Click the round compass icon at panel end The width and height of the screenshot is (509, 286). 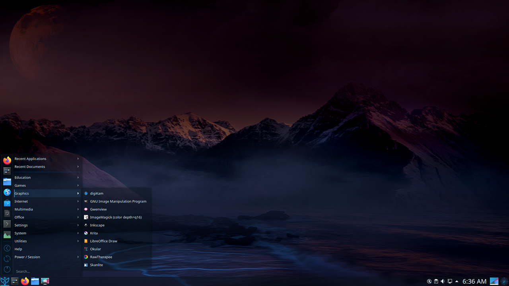504,281
